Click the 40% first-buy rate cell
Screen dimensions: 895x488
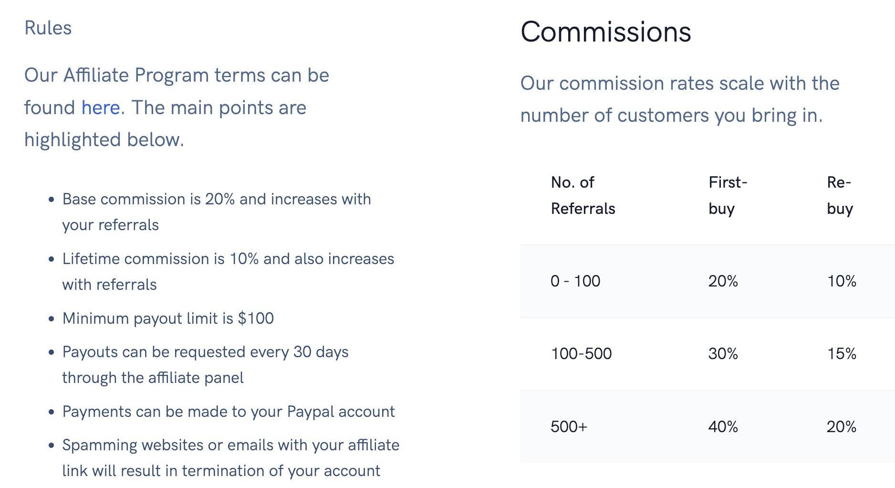(723, 426)
